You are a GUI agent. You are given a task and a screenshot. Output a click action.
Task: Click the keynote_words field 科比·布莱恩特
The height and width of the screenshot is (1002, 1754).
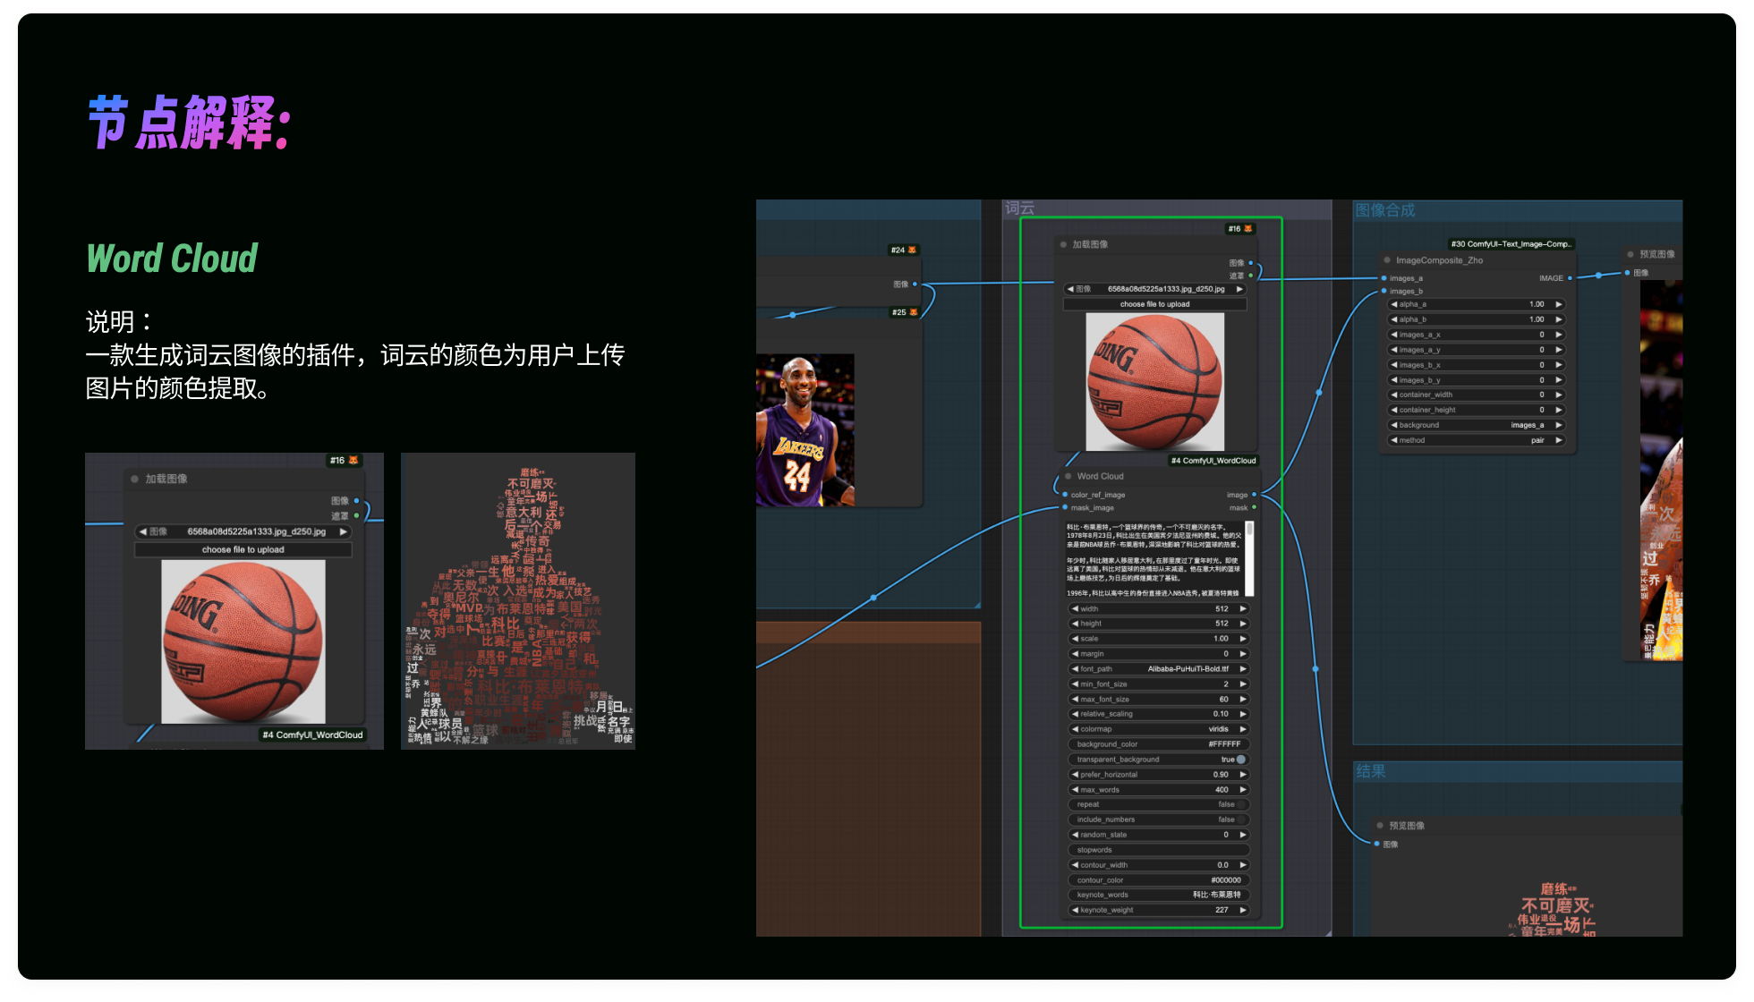(1158, 895)
